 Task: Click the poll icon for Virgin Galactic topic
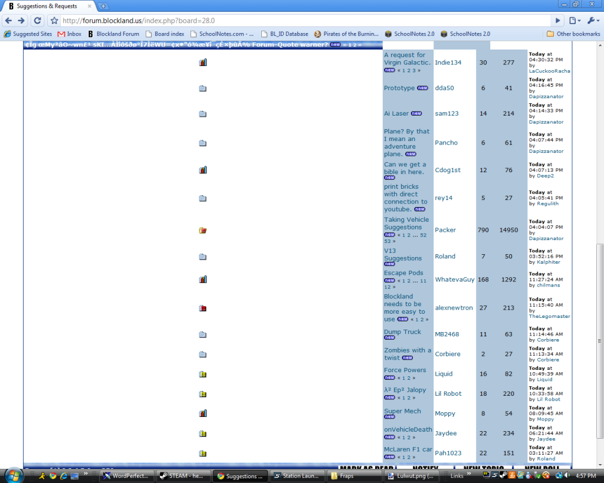[x=203, y=63]
